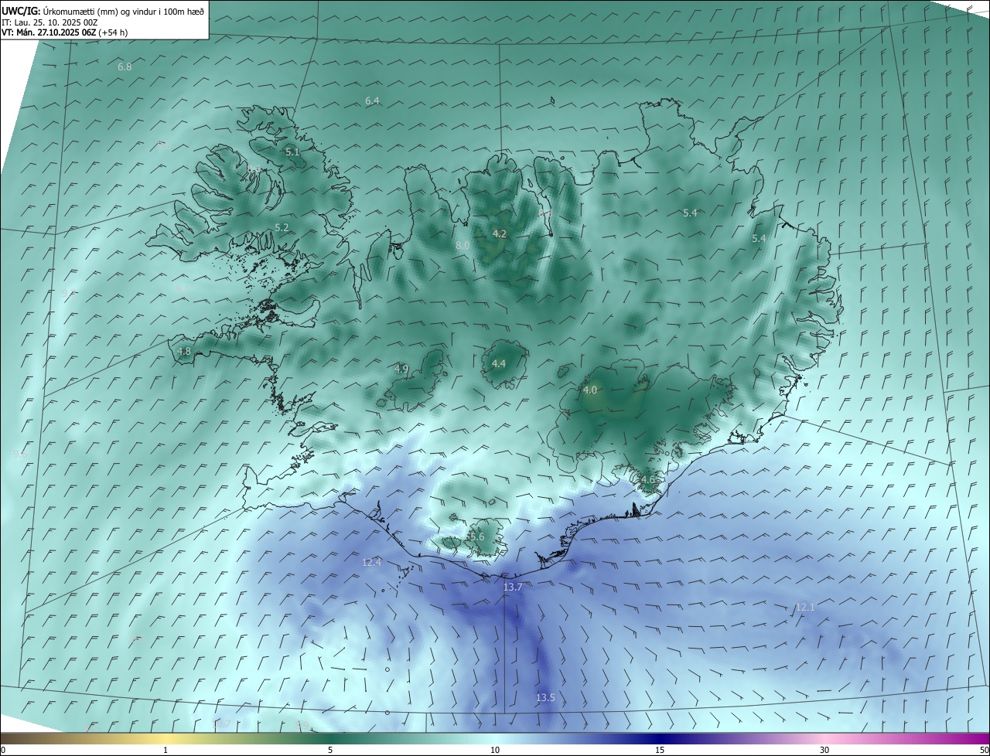Click the 6.4 value north of Iceland
The image size is (990, 756).
click(x=372, y=101)
